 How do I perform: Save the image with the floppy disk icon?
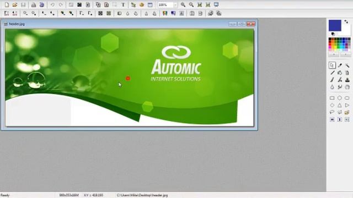[x=23, y=5]
